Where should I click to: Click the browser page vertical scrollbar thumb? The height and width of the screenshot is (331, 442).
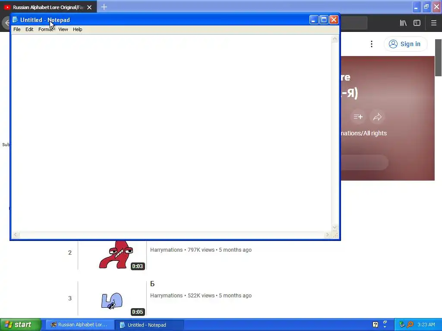[x=438, y=58]
